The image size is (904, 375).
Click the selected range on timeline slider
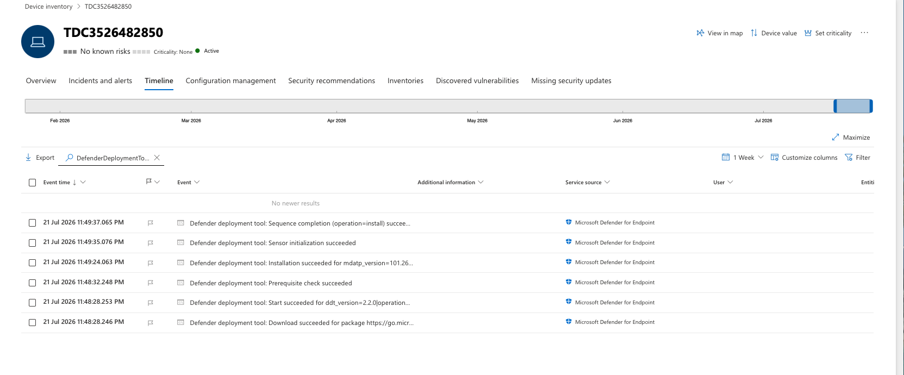(x=853, y=106)
